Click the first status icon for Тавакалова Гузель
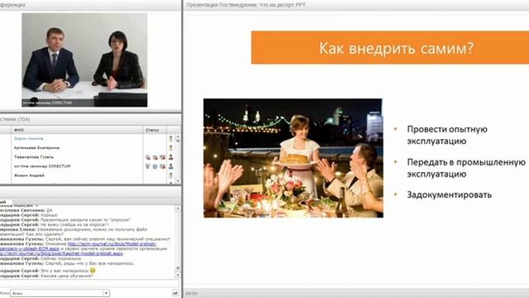This screenshot has height=298, width=529. pos(148,157)
